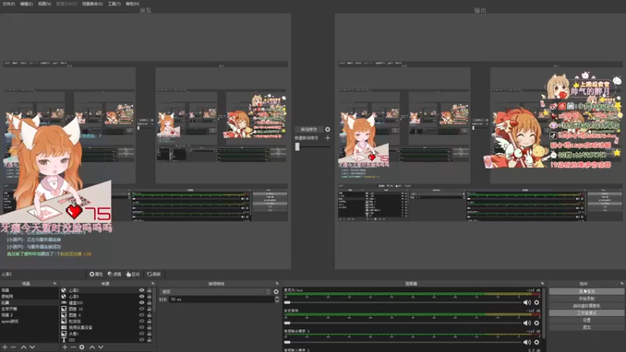Remove the selected source with the minus icon

[x=73, y=347]
